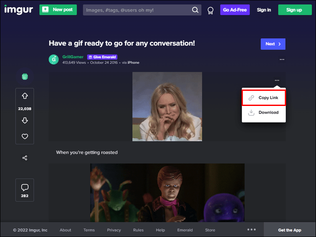Open GrillGamer profile link
Image resolution: width=316 pixels, height=237 pixels.
[73, 57]
